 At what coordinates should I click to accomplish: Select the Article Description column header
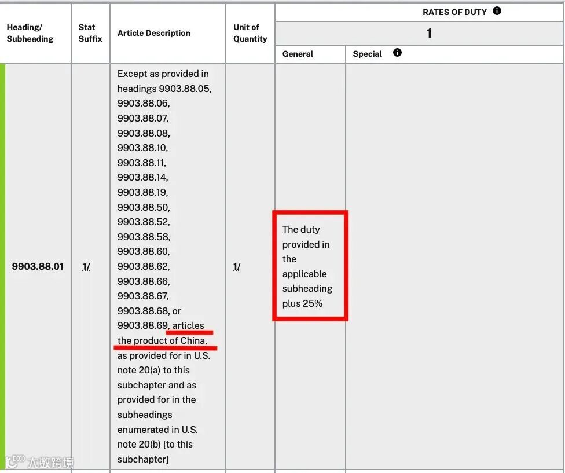pyautogui.click(x=154, y=33)
